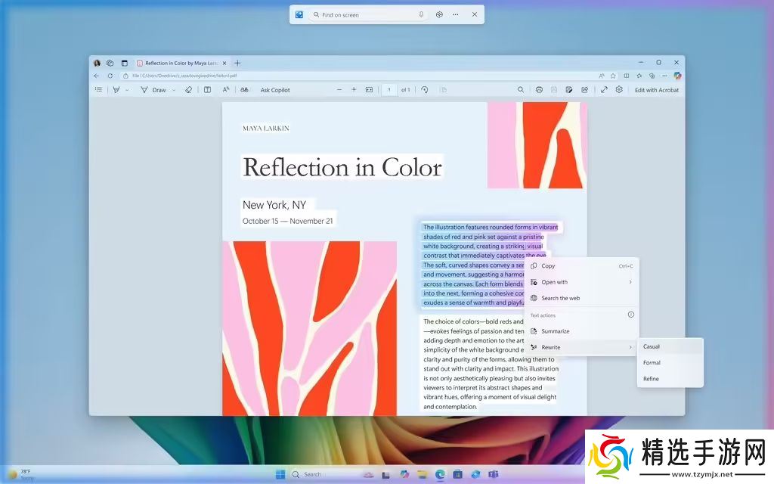This screenshot has width=774, height=484.
Task: Select the Erase tool in PDF toolbar
Action: click(x=188, y=90)
